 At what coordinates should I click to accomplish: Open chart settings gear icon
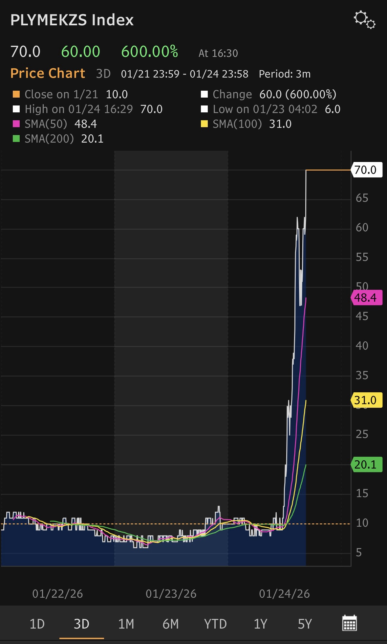coord(364,20)
